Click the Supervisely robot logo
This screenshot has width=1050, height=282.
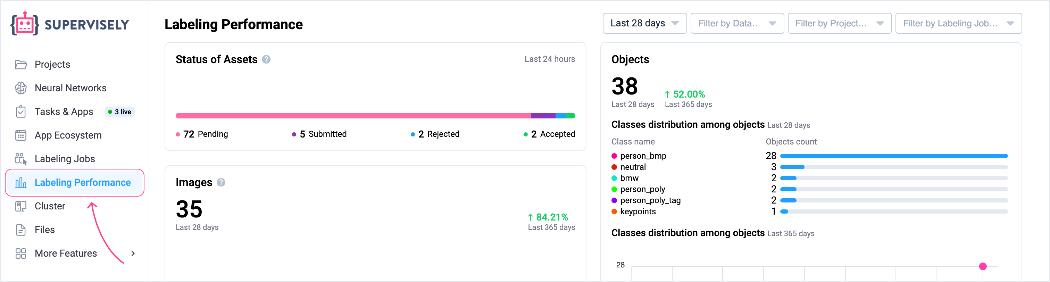(25, 24)
